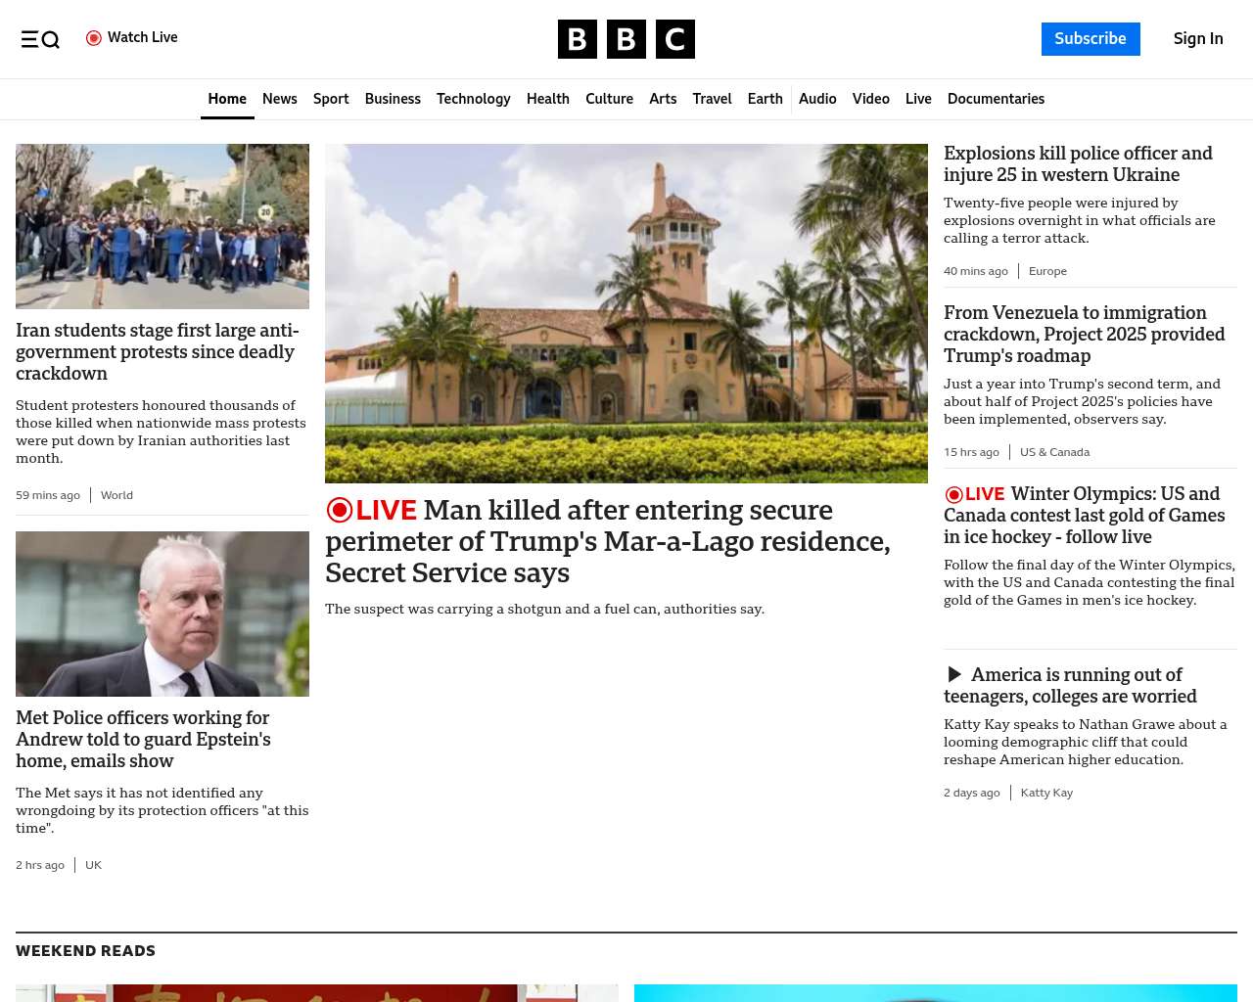Click the US & Canada tag
This screenshot has width=1253, height=1002.
(1054, 452)
